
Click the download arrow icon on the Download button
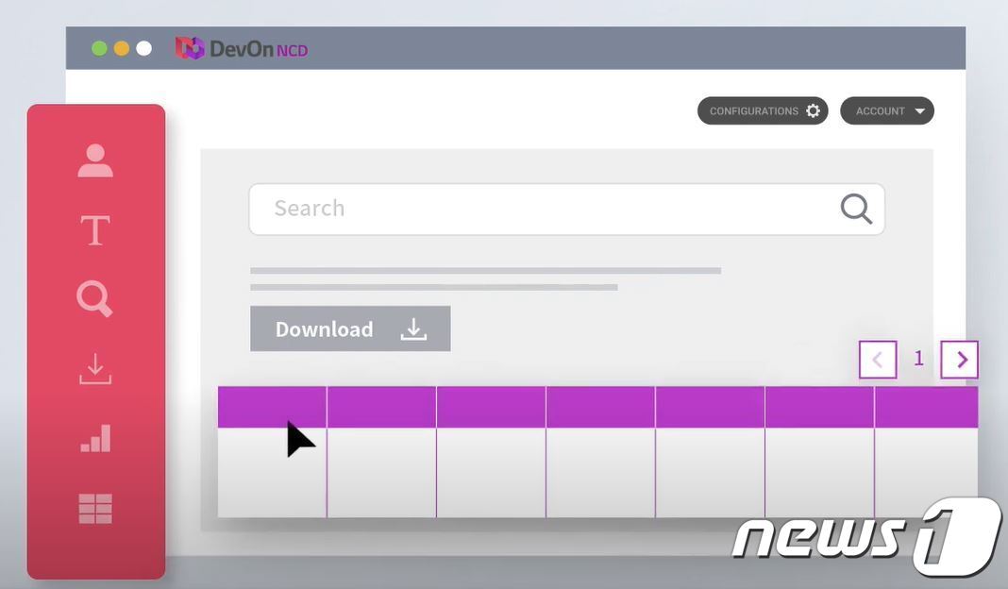pyautogui.click(x=412, y=328)
